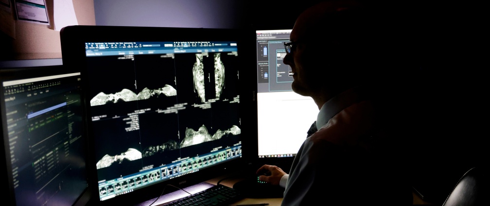Click the blue bar icon in the right monitor panel

point(265,50)
